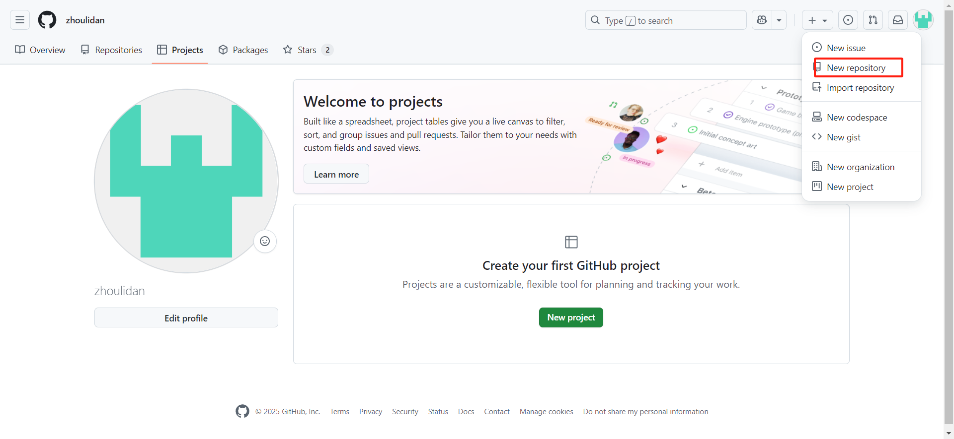Select New organization menu item
This screenshot has width=954, height=439.
click(x=862, y=167)
